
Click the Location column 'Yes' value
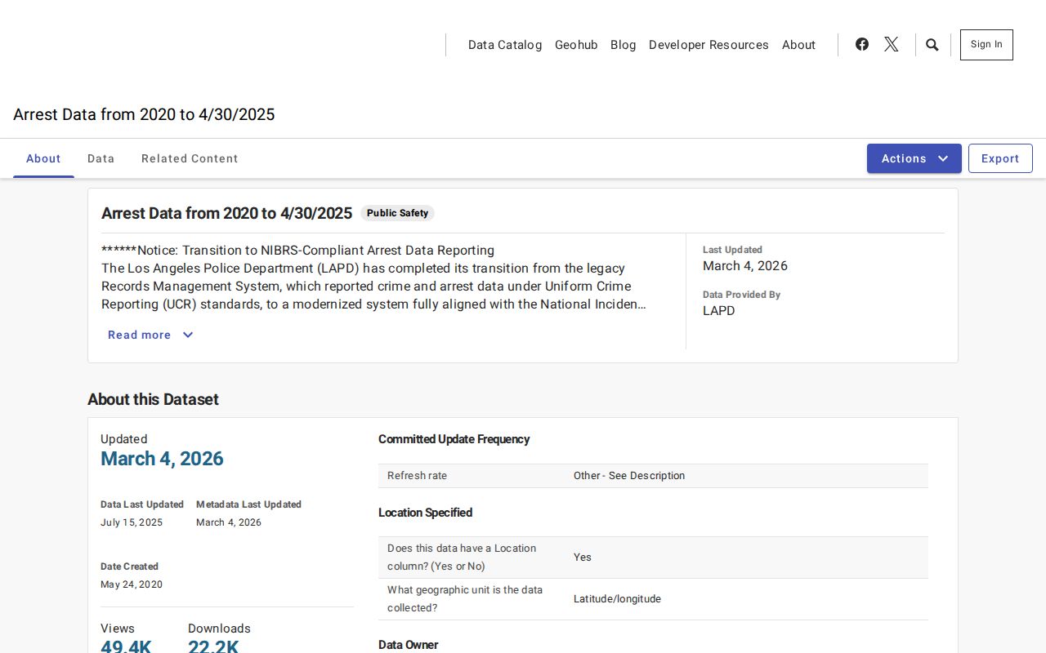(582, 557)
